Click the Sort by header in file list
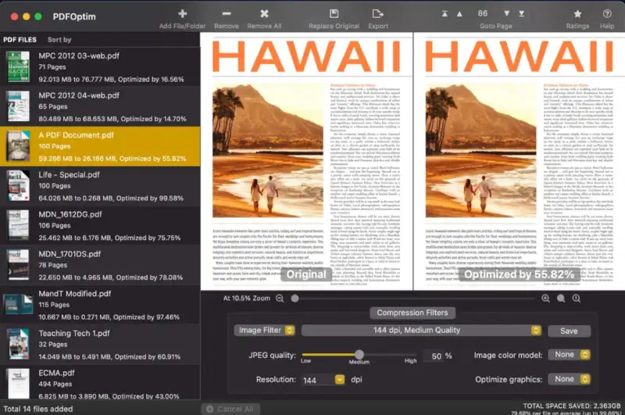This screenshot has height=415, width=625. (59, 40)
